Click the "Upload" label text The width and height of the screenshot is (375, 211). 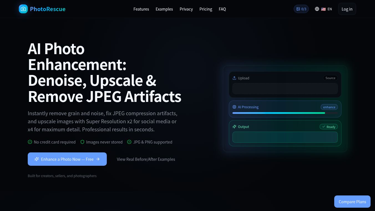coord(244,78)
